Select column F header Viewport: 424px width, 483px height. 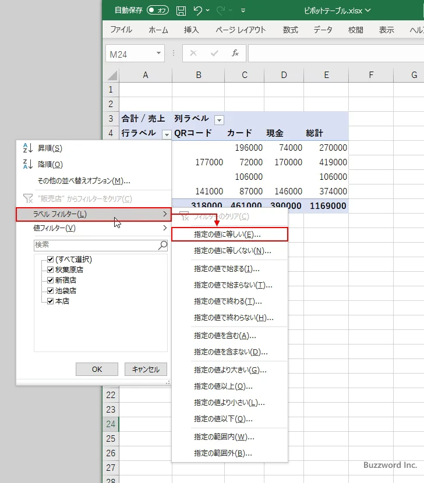pyautogui.click(x=371, y=75)
